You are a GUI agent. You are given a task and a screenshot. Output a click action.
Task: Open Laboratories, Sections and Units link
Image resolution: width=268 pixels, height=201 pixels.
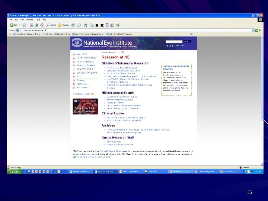(x=124, y=70)
